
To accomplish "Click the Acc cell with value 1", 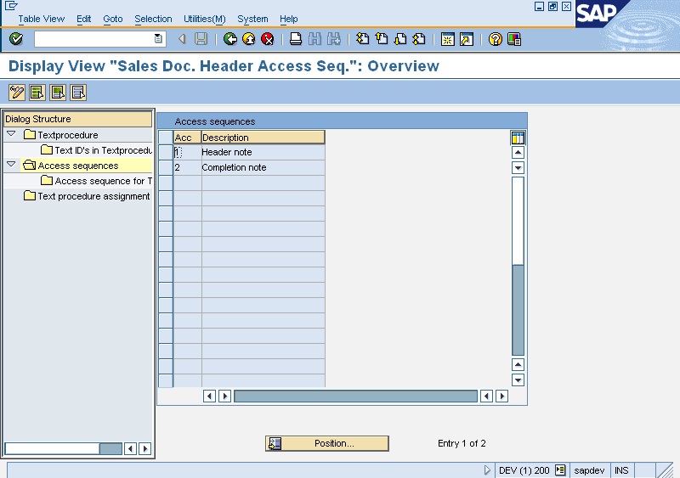I will tap(187, 152).
